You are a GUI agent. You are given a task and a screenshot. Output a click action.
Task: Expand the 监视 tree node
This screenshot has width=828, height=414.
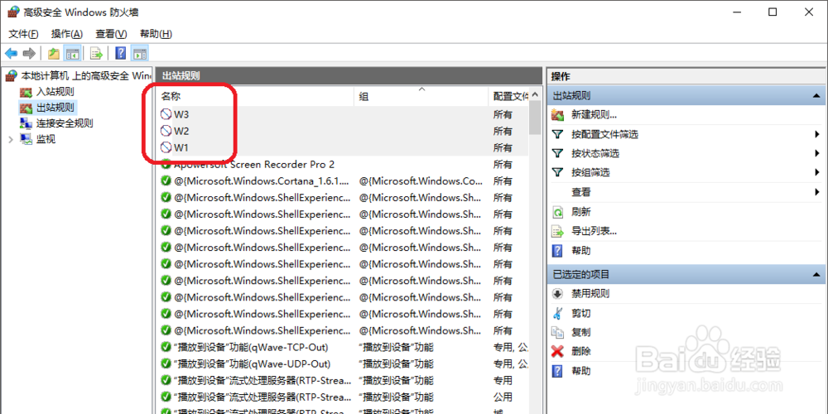(x=11, y=139)
